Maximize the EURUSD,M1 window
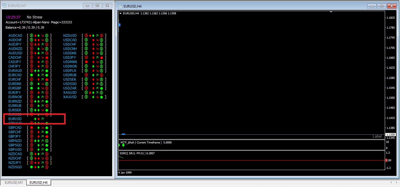400x187 pixels. 97,6
